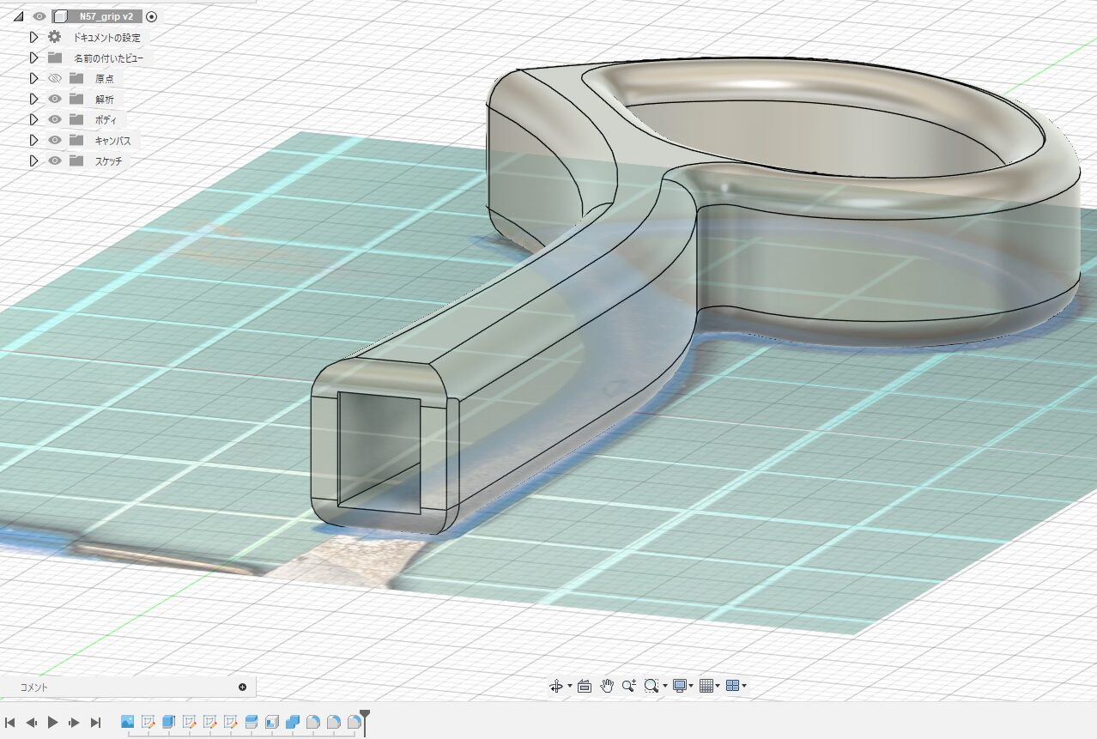This screenshot has height=739, width=1097.
Task: Toggle visibility of the キャンバス folder
Action: tap(55, 140)
